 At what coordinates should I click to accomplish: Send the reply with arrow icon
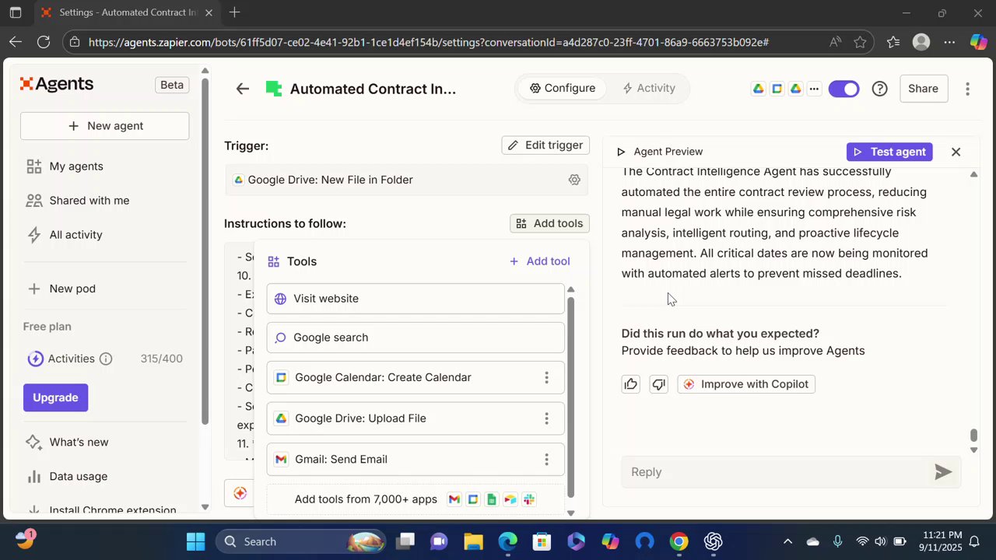click(x=943, y=472)
